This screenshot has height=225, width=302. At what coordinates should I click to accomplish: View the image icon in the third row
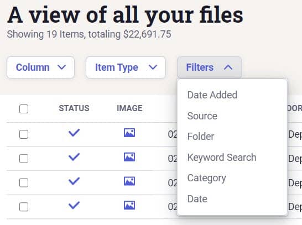[129, 181]
